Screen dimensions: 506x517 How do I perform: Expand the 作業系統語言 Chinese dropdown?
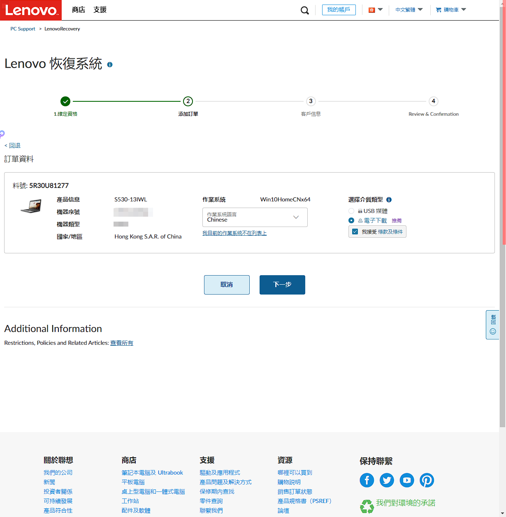click(x=255, y=217)
